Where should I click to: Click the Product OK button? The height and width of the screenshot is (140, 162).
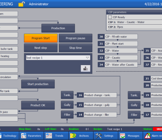(x=38, y=105)
